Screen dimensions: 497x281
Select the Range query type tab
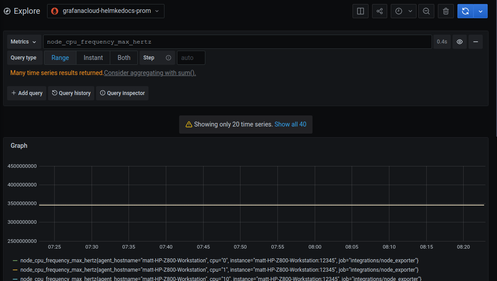(60, 57)
